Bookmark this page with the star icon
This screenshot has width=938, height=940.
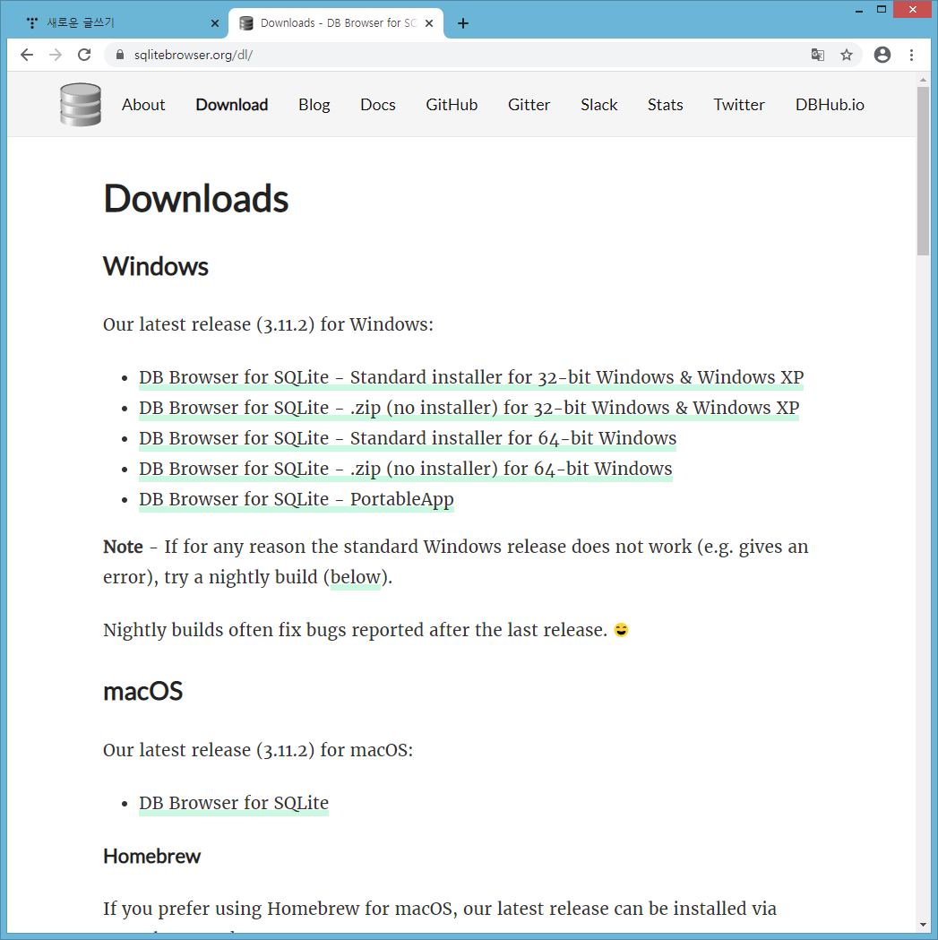pyautogui.click(x=847, y=56)
